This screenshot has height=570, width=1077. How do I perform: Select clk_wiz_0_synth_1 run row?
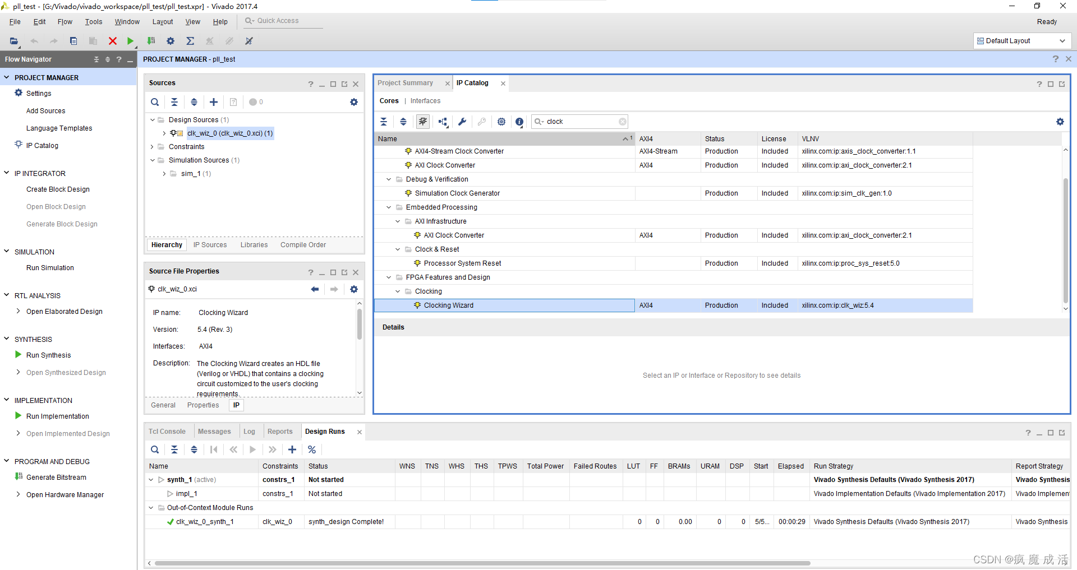(x=607, y=522)
